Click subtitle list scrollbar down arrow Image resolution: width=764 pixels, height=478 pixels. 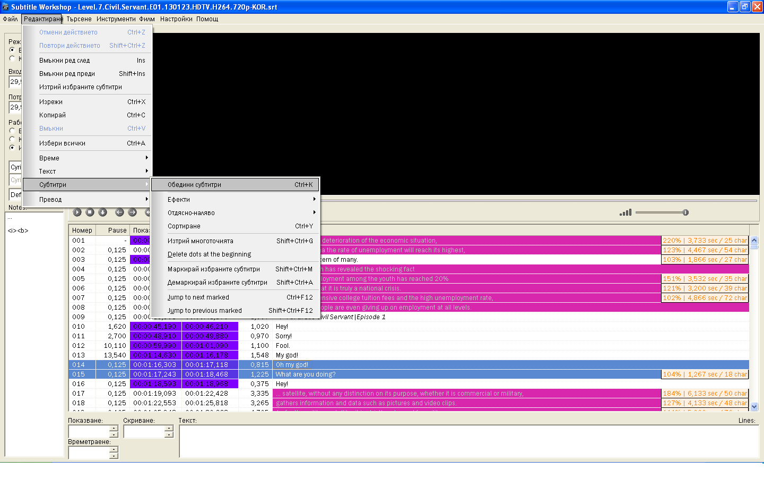click(x=754, y=406)
